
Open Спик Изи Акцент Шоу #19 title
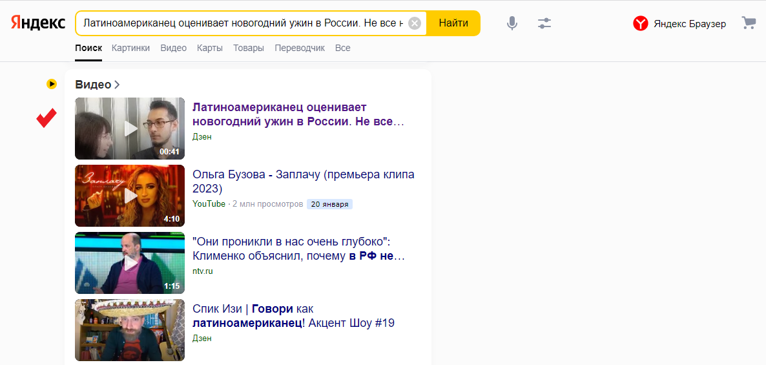(x=293, y=316)
